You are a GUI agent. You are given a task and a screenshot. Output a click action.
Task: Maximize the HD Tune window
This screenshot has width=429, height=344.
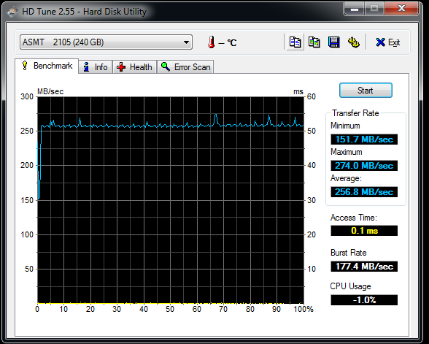pyautogui.click(x=374, y=9)
